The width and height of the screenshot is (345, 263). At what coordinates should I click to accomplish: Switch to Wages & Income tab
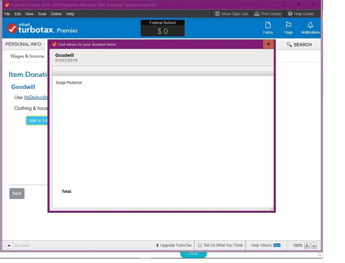(27, 56)
